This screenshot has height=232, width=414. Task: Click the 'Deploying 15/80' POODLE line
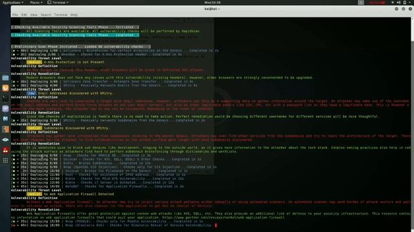(x=107, y=222)
